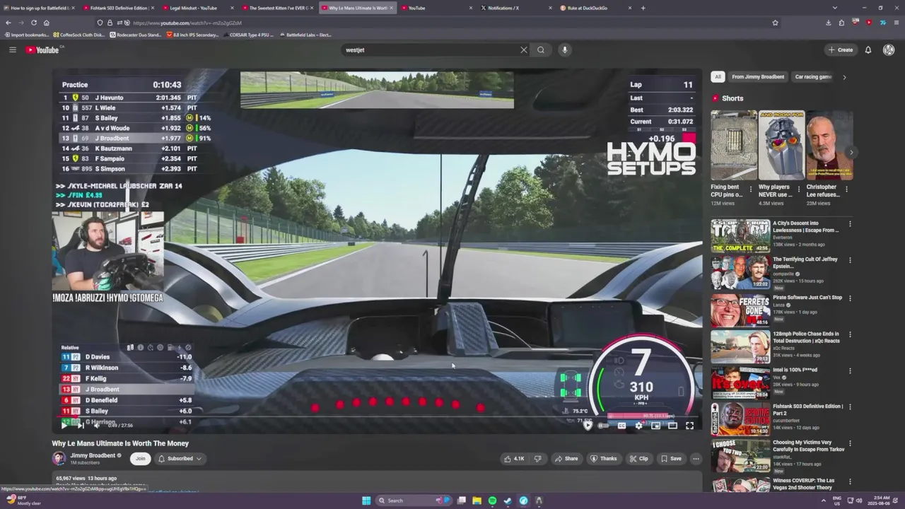Skip to the next video
Screen dimensions: 905x509
(x=80, y=425)
